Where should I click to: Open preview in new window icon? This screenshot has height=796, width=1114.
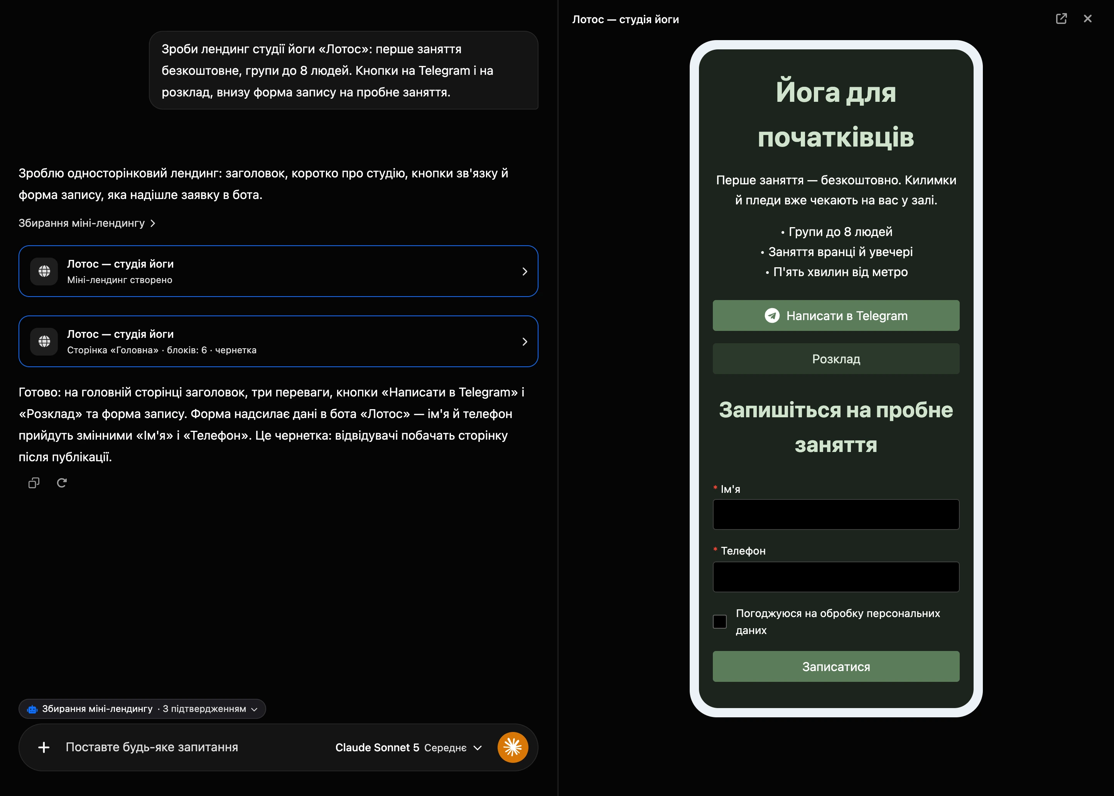pyautogui.click(x=1061, y=19)
